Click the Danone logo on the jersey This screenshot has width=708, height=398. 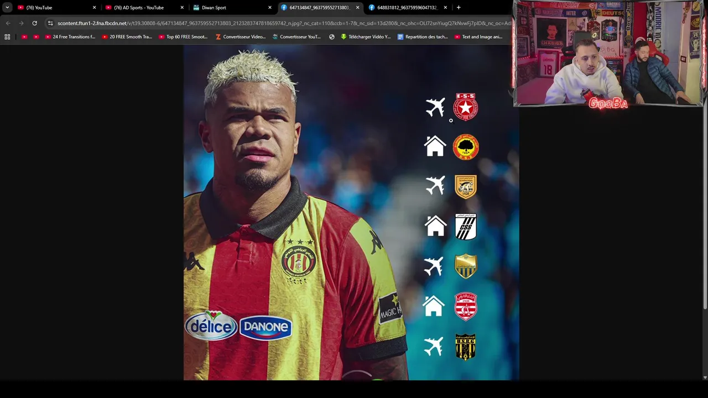tap(265, 328)
